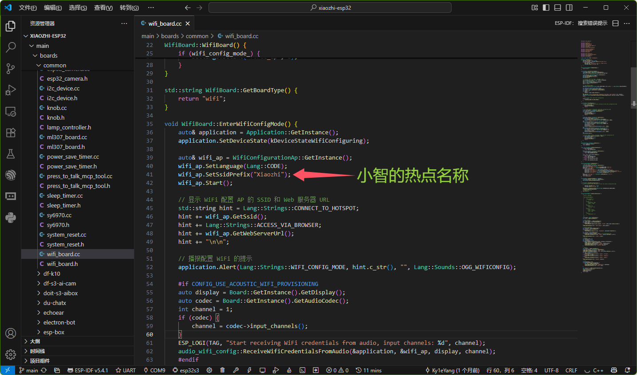Open the Extensions view
The image size is (637, 375).
[x=11, y=133]
